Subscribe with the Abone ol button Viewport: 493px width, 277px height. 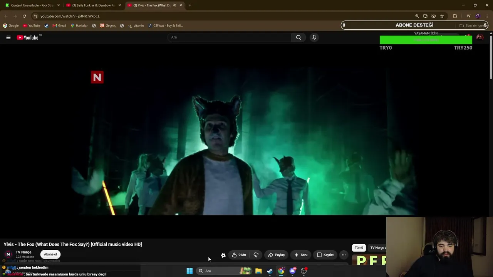pyautogui.click(x=50, y=254)
